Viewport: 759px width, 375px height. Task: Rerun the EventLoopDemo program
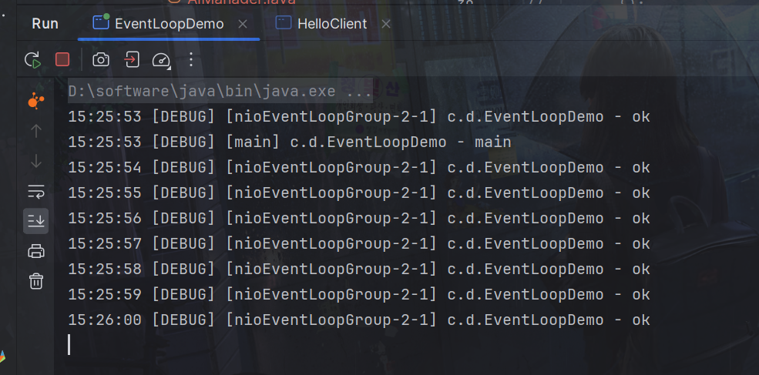(32, 59)
